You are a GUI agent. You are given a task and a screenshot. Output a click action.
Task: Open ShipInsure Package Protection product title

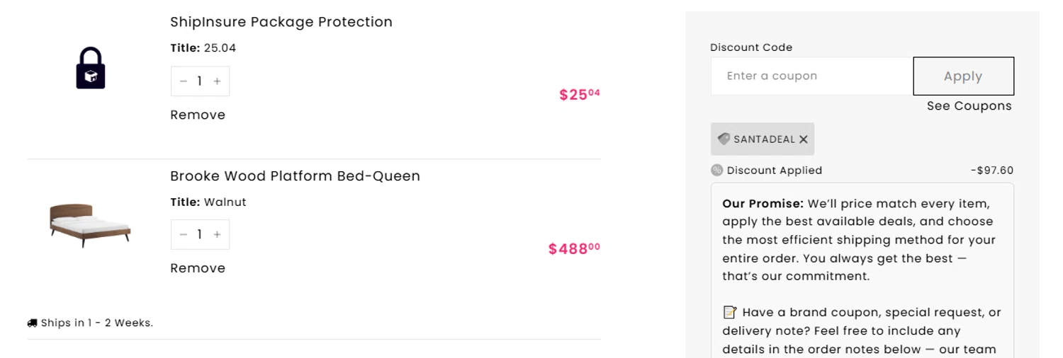click(281, 22)
